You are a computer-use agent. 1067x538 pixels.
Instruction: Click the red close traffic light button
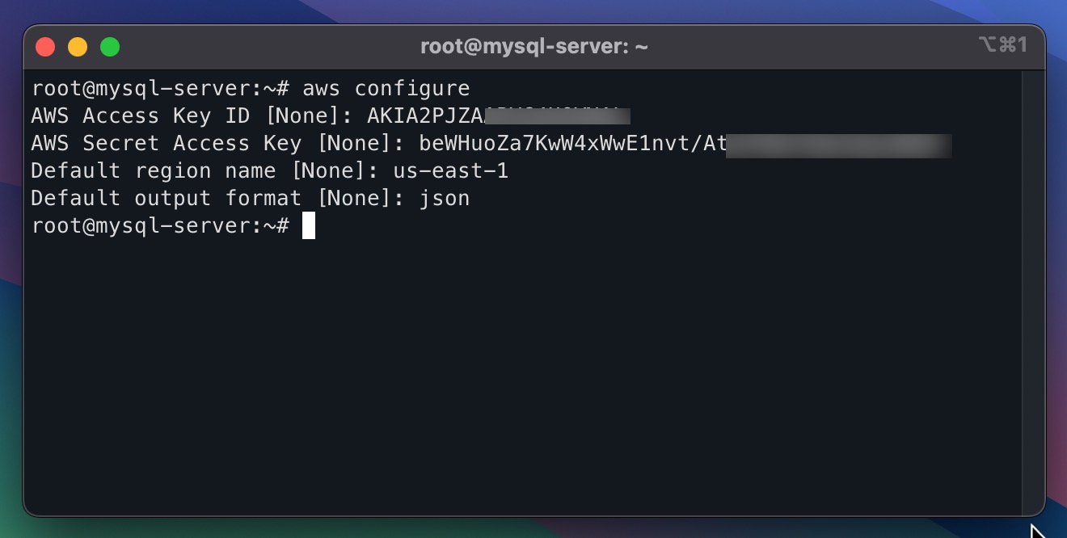pos(45,46)
